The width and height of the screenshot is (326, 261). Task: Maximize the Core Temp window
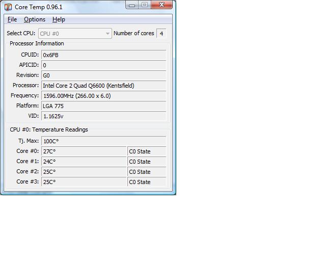click(x=145, y=5)
